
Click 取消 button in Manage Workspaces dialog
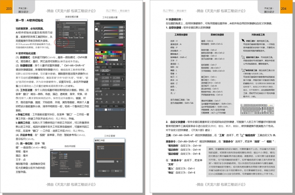tap(116, 171)
